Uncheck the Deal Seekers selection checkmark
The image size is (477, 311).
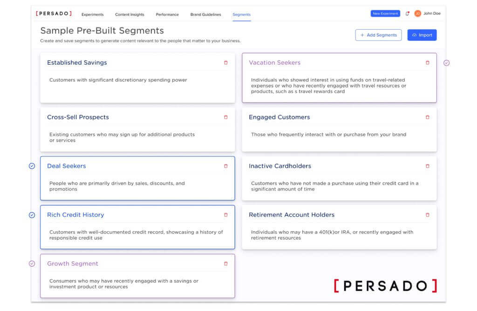(x=32, y=166)
